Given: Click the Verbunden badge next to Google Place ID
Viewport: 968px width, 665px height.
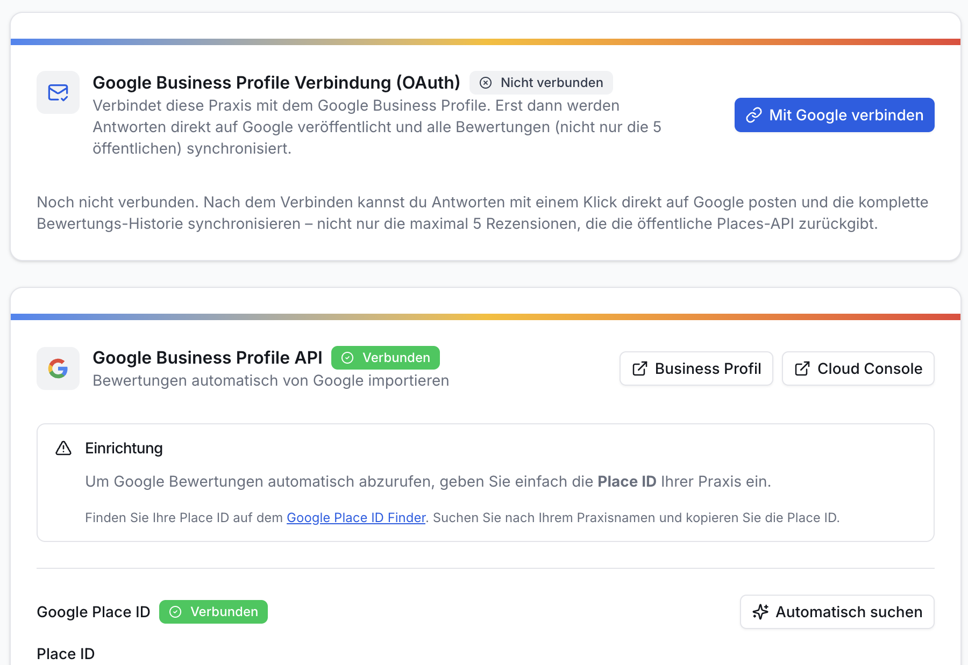Looking at the screenshot, I should (213, 612).
